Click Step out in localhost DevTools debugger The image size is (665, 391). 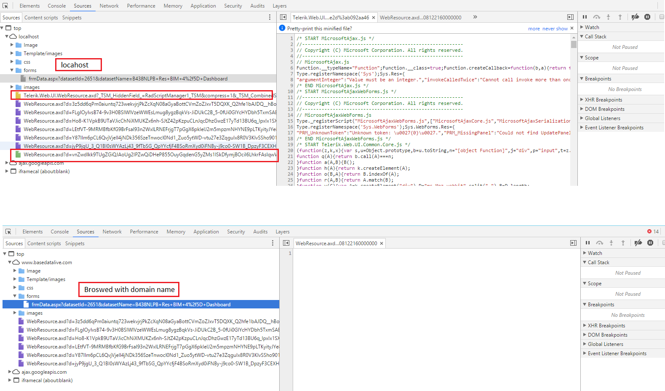pyautogui.click(x=620, y=17)
